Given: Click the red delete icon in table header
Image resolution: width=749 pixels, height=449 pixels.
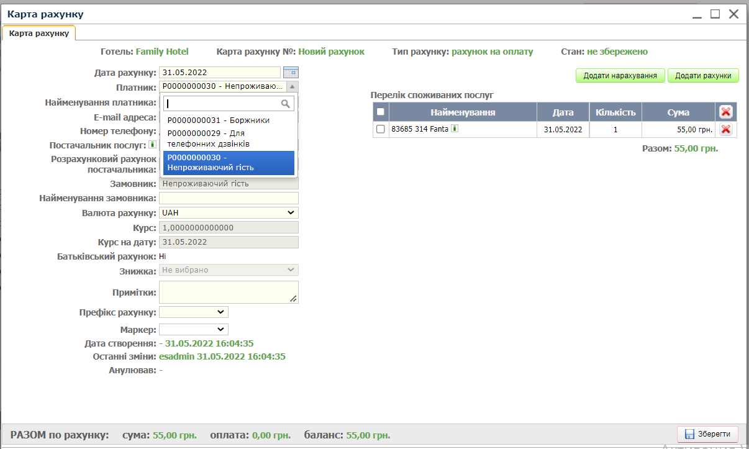Looking at the screenshot, I should pyautogui.click(x=725, y=112).
